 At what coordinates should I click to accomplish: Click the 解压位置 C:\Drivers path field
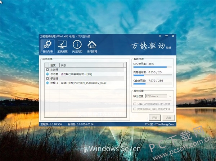click(x=156, y=96)
